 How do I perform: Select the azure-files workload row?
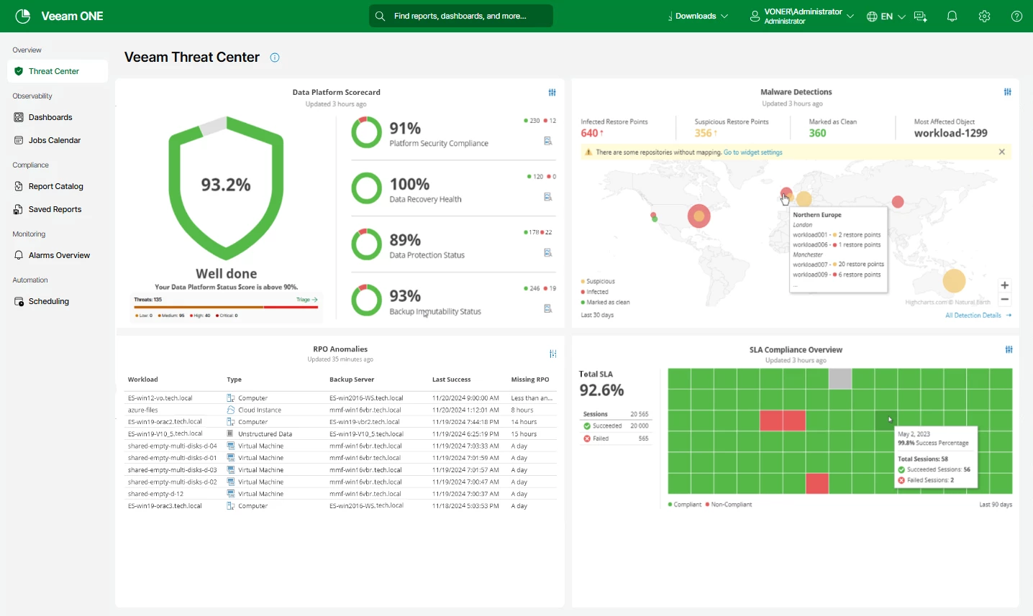[x=340, y=410]
